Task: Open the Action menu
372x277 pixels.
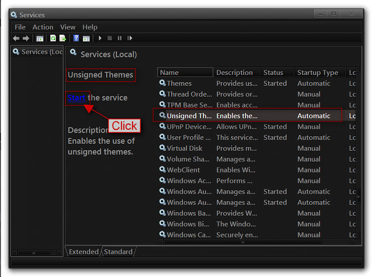Action: pos(43,27)
